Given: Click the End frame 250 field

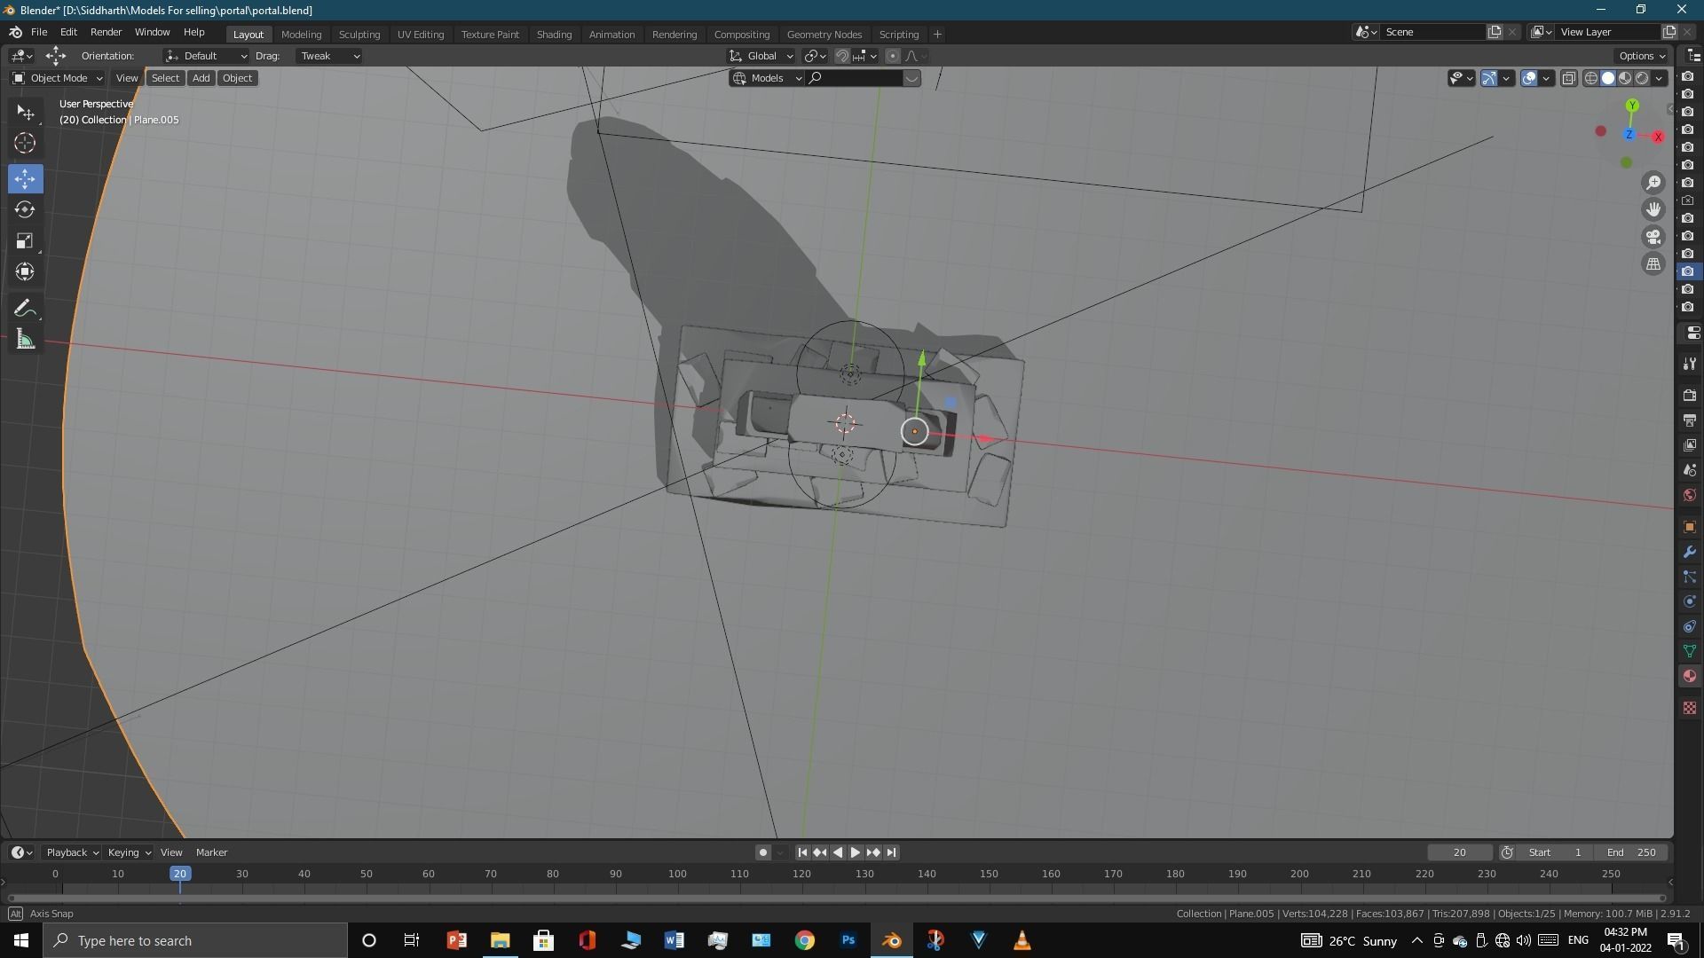Looking at the screenshot, I should coord(1631,852).
